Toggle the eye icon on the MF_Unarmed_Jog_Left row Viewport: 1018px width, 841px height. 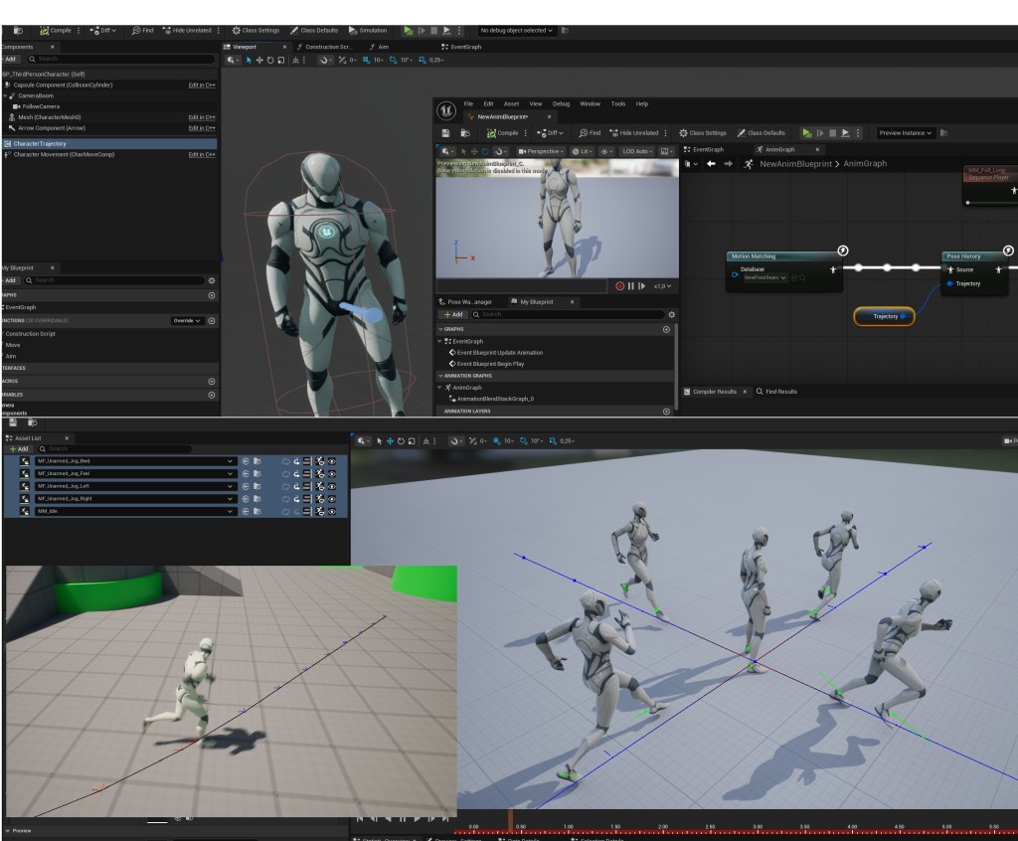tap(332, 486)
